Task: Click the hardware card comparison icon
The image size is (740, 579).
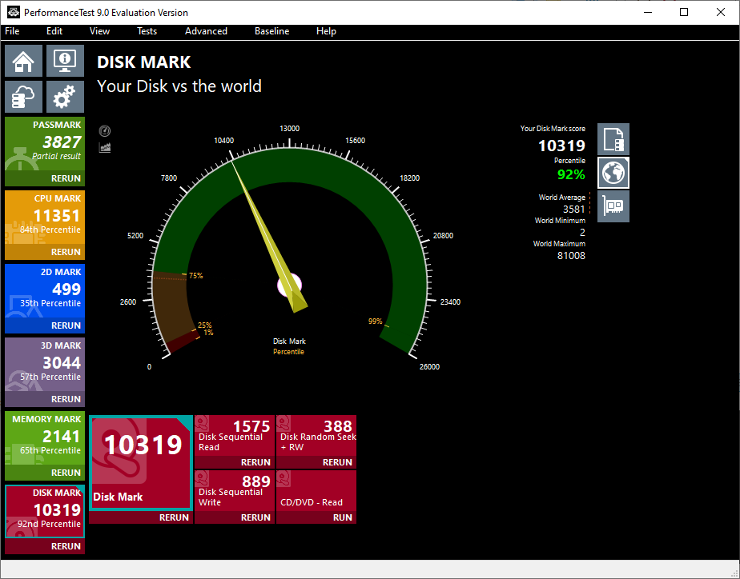Action: [x=613, y=206]
